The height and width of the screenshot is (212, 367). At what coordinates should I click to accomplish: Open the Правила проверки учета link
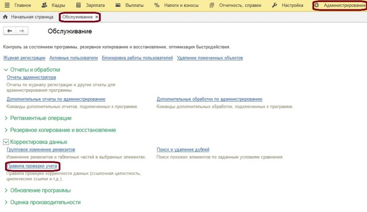tap(32, 166)
